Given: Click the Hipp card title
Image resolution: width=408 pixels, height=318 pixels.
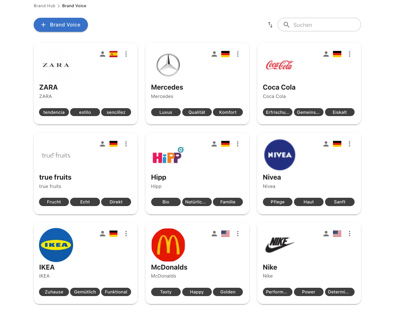Looking at the screenshot, I should click(x=159, y=177).
